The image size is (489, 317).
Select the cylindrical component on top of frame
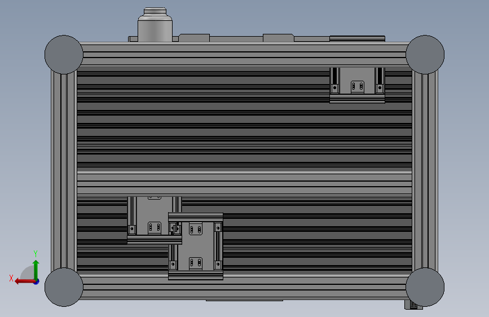tap(155, 25)
